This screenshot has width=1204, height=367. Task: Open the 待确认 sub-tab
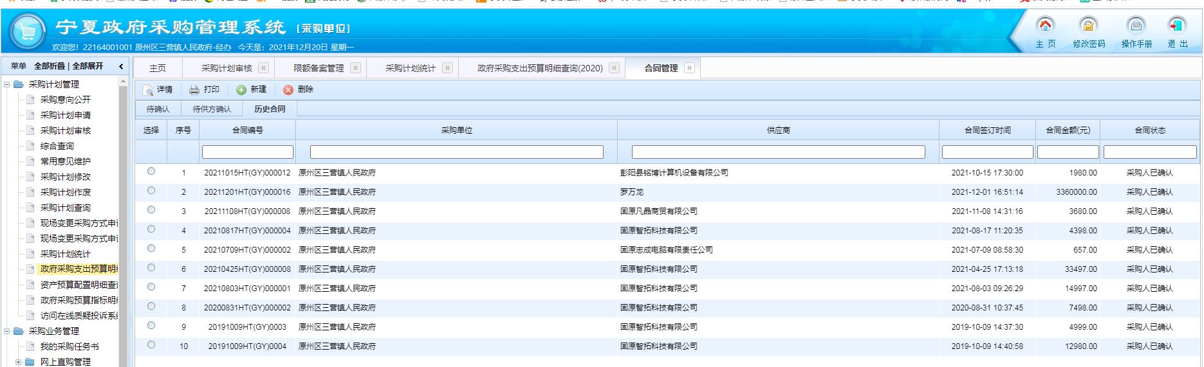pos(158,109)
